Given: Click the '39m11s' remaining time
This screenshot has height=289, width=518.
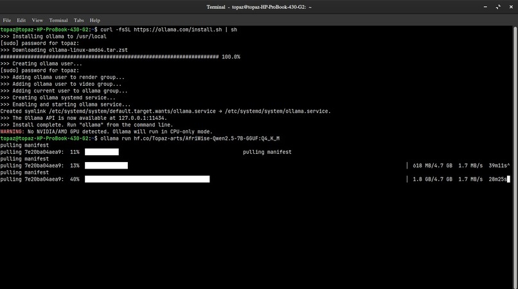Looking at the screenshot, I should (x=498, y=165).
